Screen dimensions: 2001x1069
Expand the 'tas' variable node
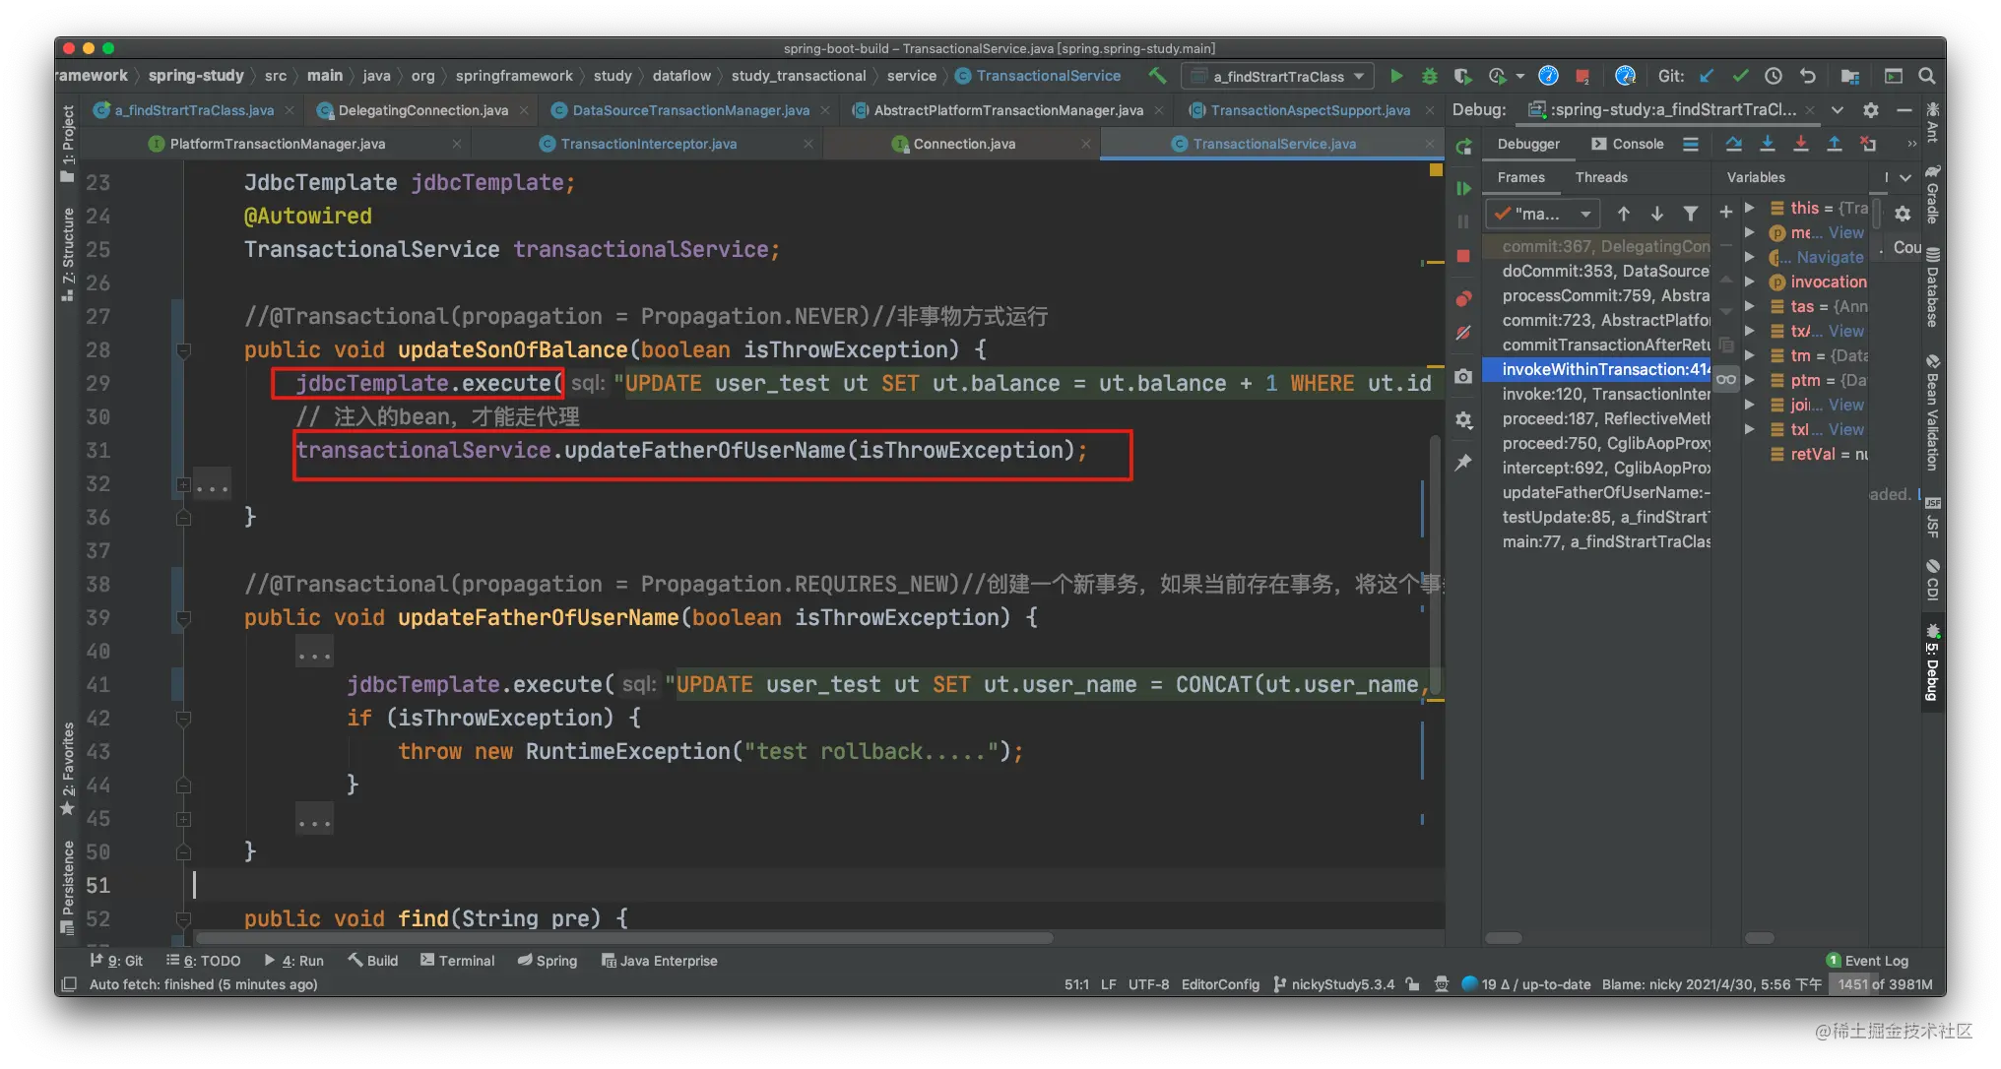(1750, 306)
